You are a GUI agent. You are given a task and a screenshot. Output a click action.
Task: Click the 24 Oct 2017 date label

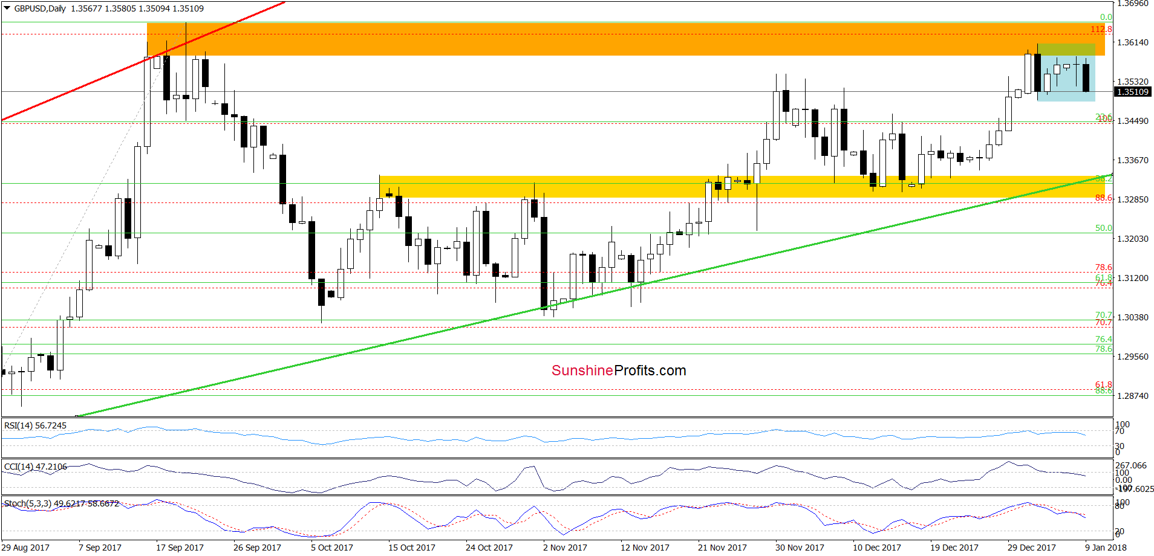click(x=489, y=548)
